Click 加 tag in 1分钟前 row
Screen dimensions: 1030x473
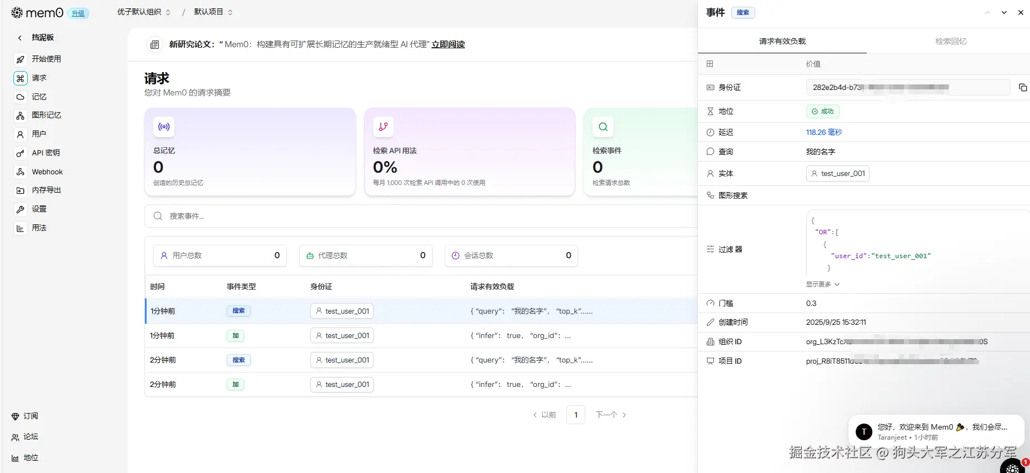click(x=235, y=335)
